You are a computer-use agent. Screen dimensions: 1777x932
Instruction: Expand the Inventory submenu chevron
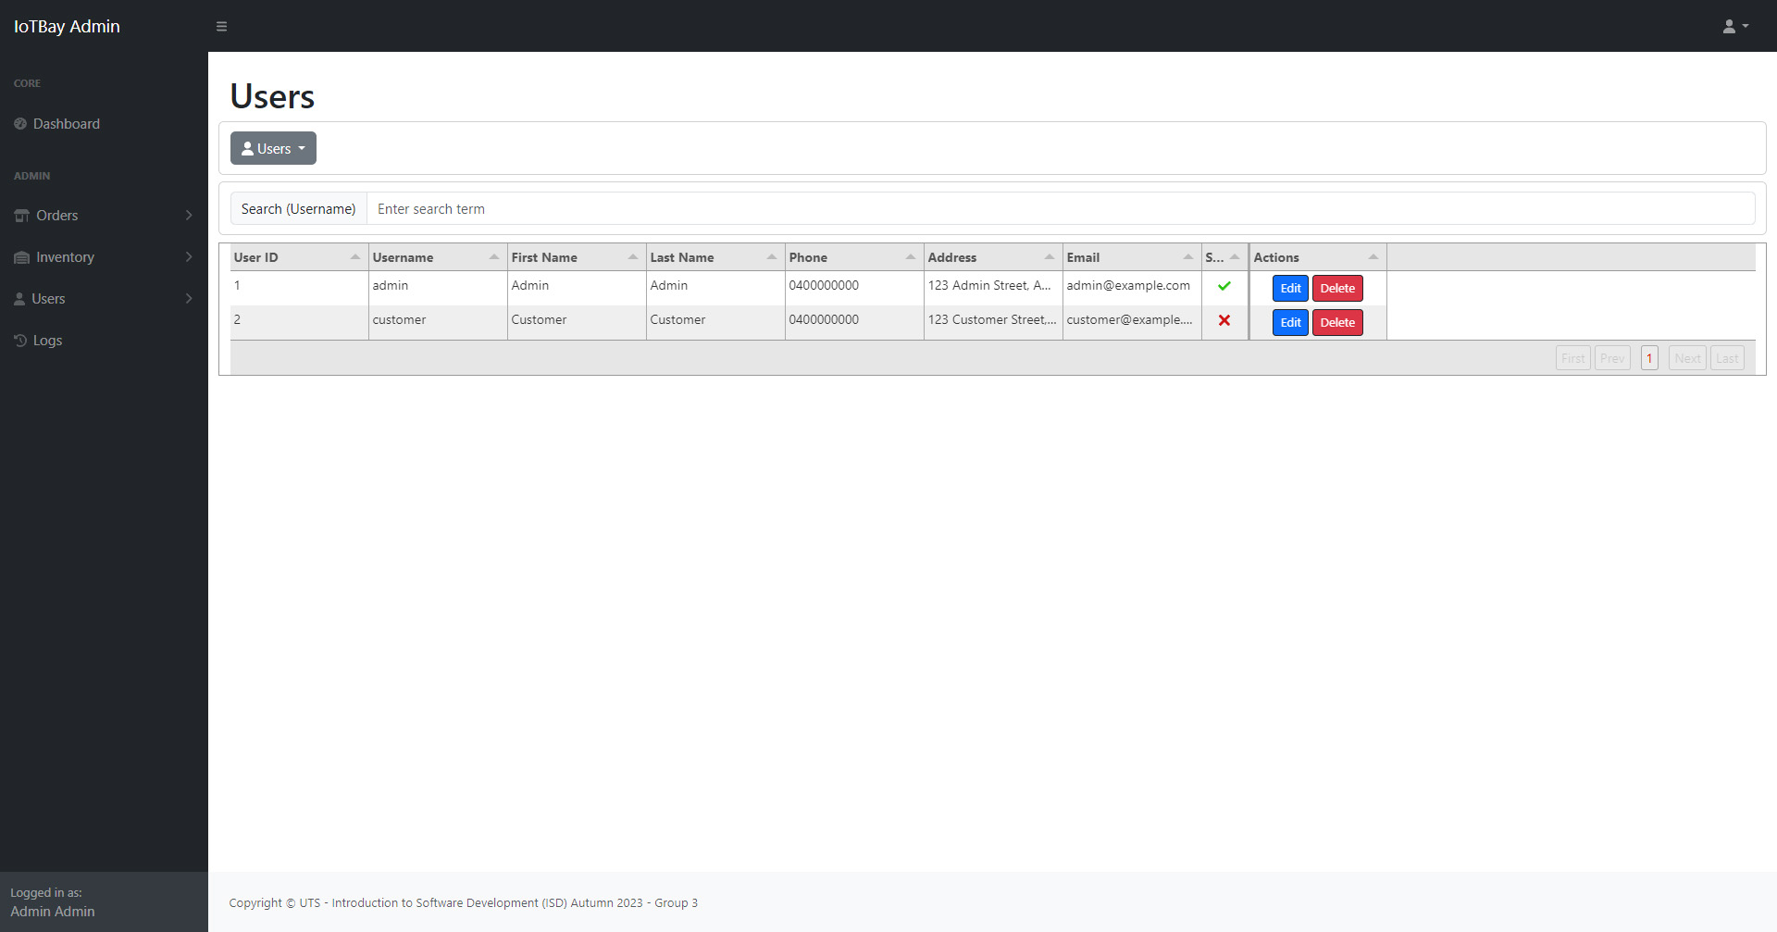(189, 257)
